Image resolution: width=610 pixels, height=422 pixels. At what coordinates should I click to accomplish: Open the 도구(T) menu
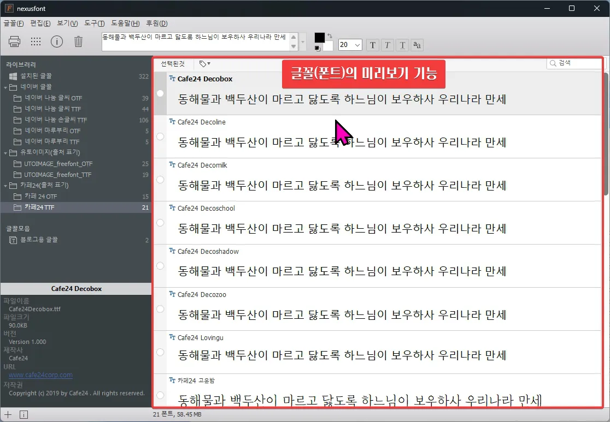click(95, 23)
